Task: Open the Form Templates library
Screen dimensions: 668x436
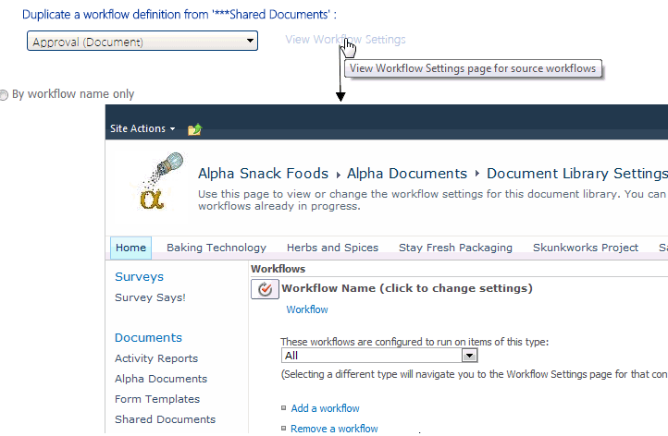Action: click(x=157, y=399)
